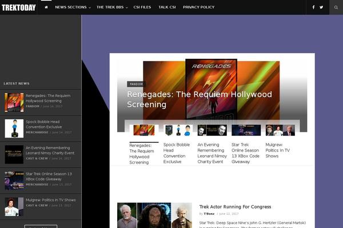Select the Leonard Nimoy slider thumbnail

(x=212, y=130)
